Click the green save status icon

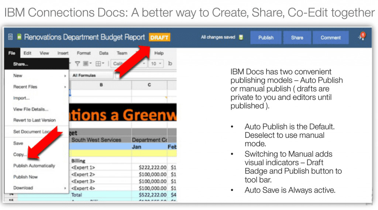(x=241, y=37)
